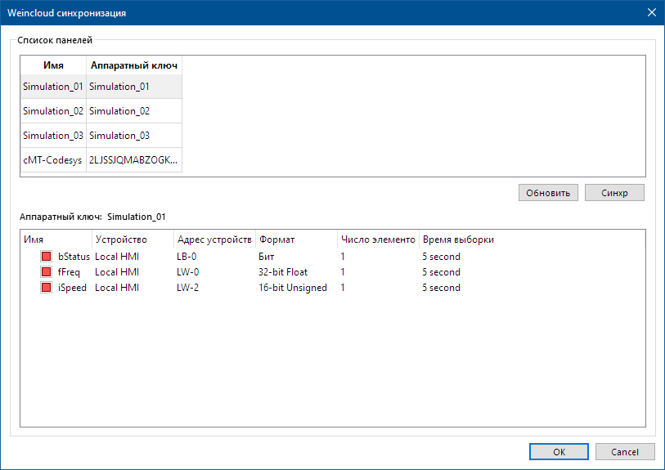This screenshot has height=470, width=665.
Task: Click the 16-bit Unsigned format value
Action: [293, 288]
